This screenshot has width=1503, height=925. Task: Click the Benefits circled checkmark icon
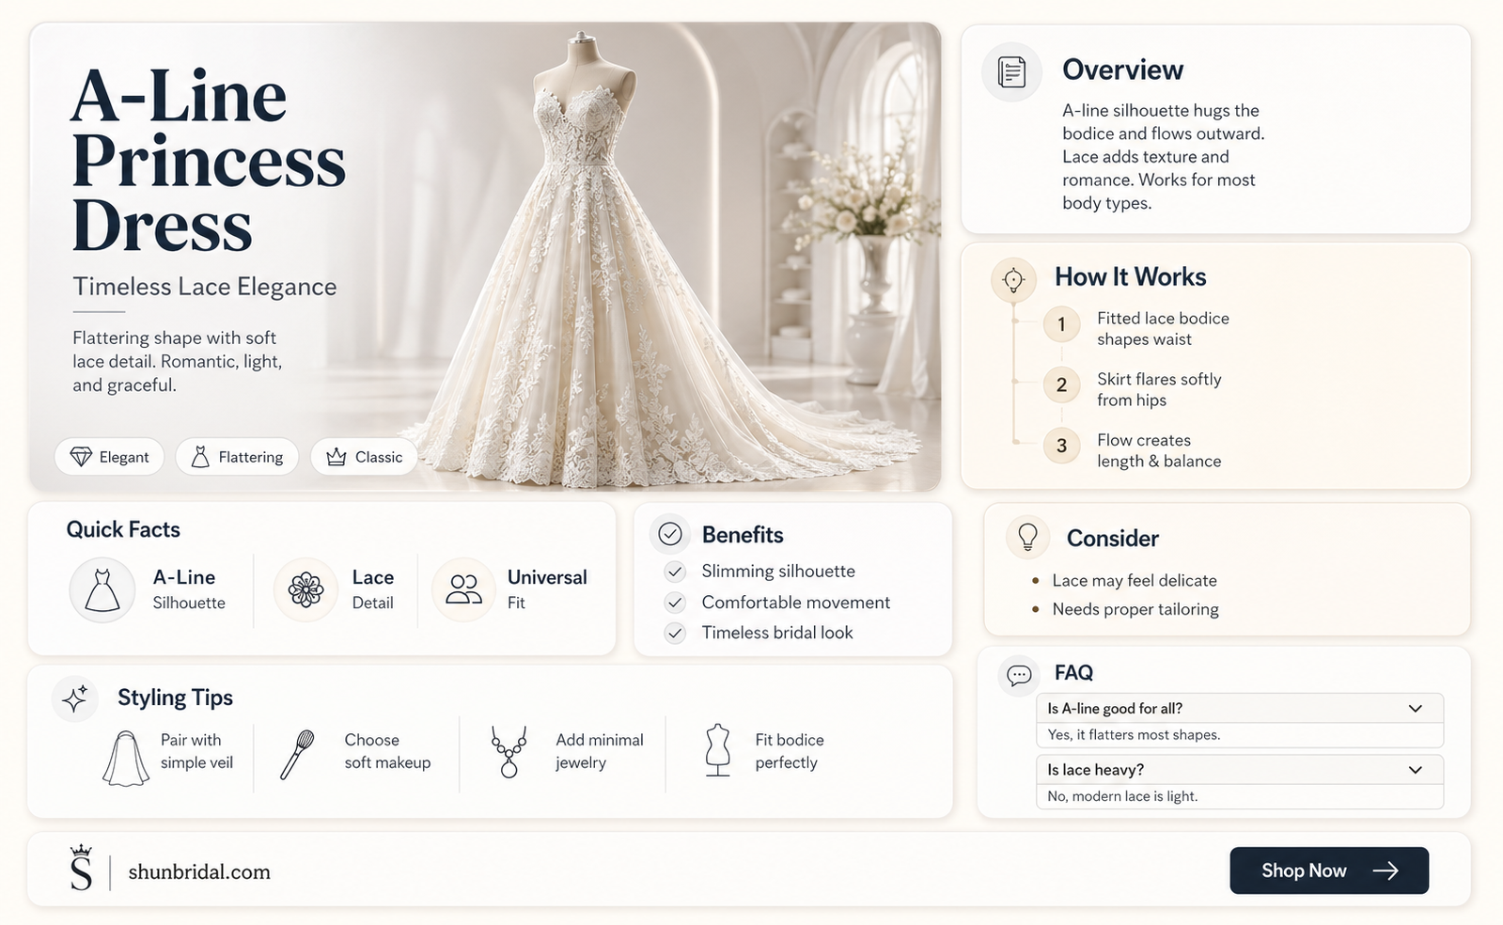point(669,534)
